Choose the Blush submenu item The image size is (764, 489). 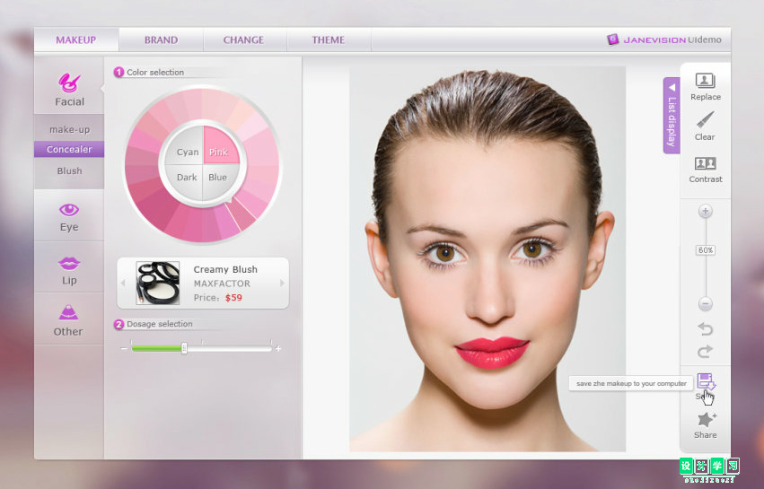(69, 171)
